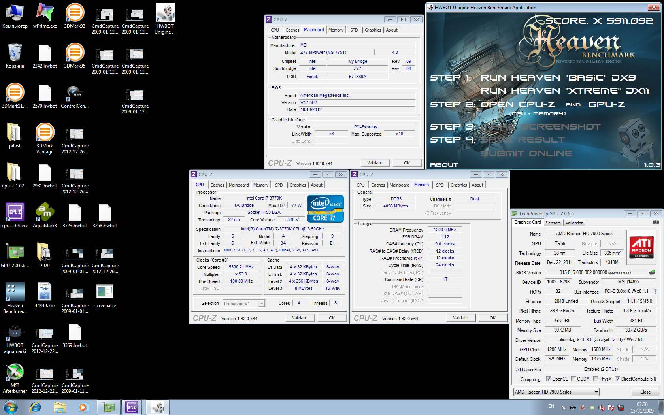Screen dimensions: 664x415
Task: Select the pifast folder icon
Action: (x=15, y=136)
